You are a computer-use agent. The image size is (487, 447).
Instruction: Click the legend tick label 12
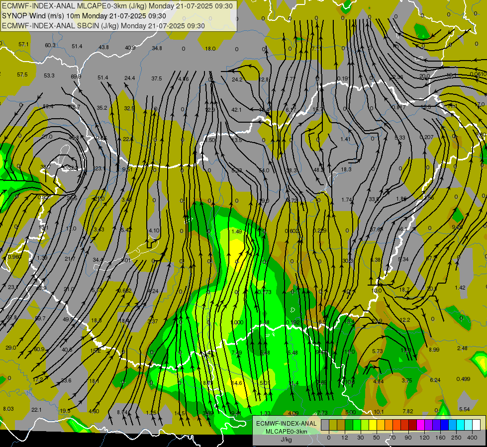pos(344,438)
